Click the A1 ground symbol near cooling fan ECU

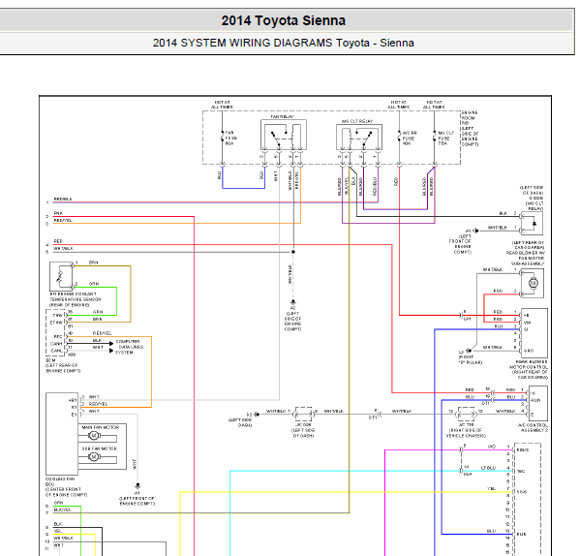click(x=137, y=486)
